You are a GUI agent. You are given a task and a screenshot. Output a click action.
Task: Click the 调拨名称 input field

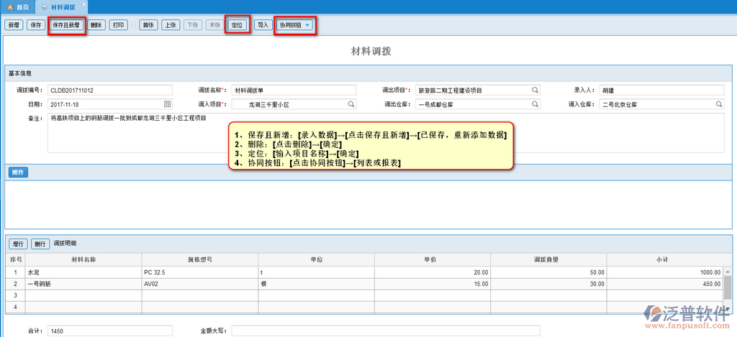tap(294, 91)
